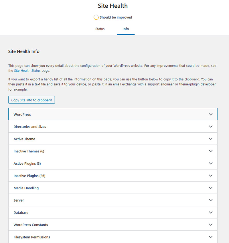Click chevron arrow for Active Plugins (3)
This screenshot has width=229, height=243.
tap(211, 163)
